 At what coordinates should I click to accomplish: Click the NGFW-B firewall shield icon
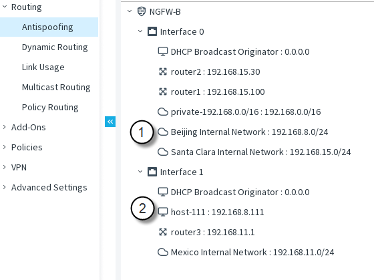pyautogui.click(x=142, y=11)
